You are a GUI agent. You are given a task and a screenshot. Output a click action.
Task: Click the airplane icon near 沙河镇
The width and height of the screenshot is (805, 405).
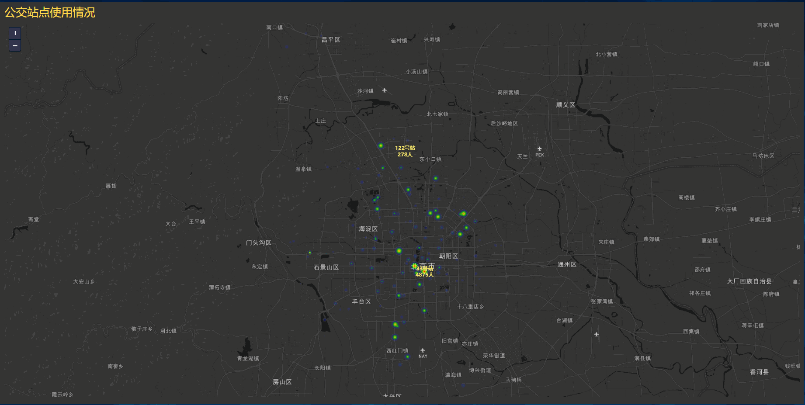click(x=385, y=90)
